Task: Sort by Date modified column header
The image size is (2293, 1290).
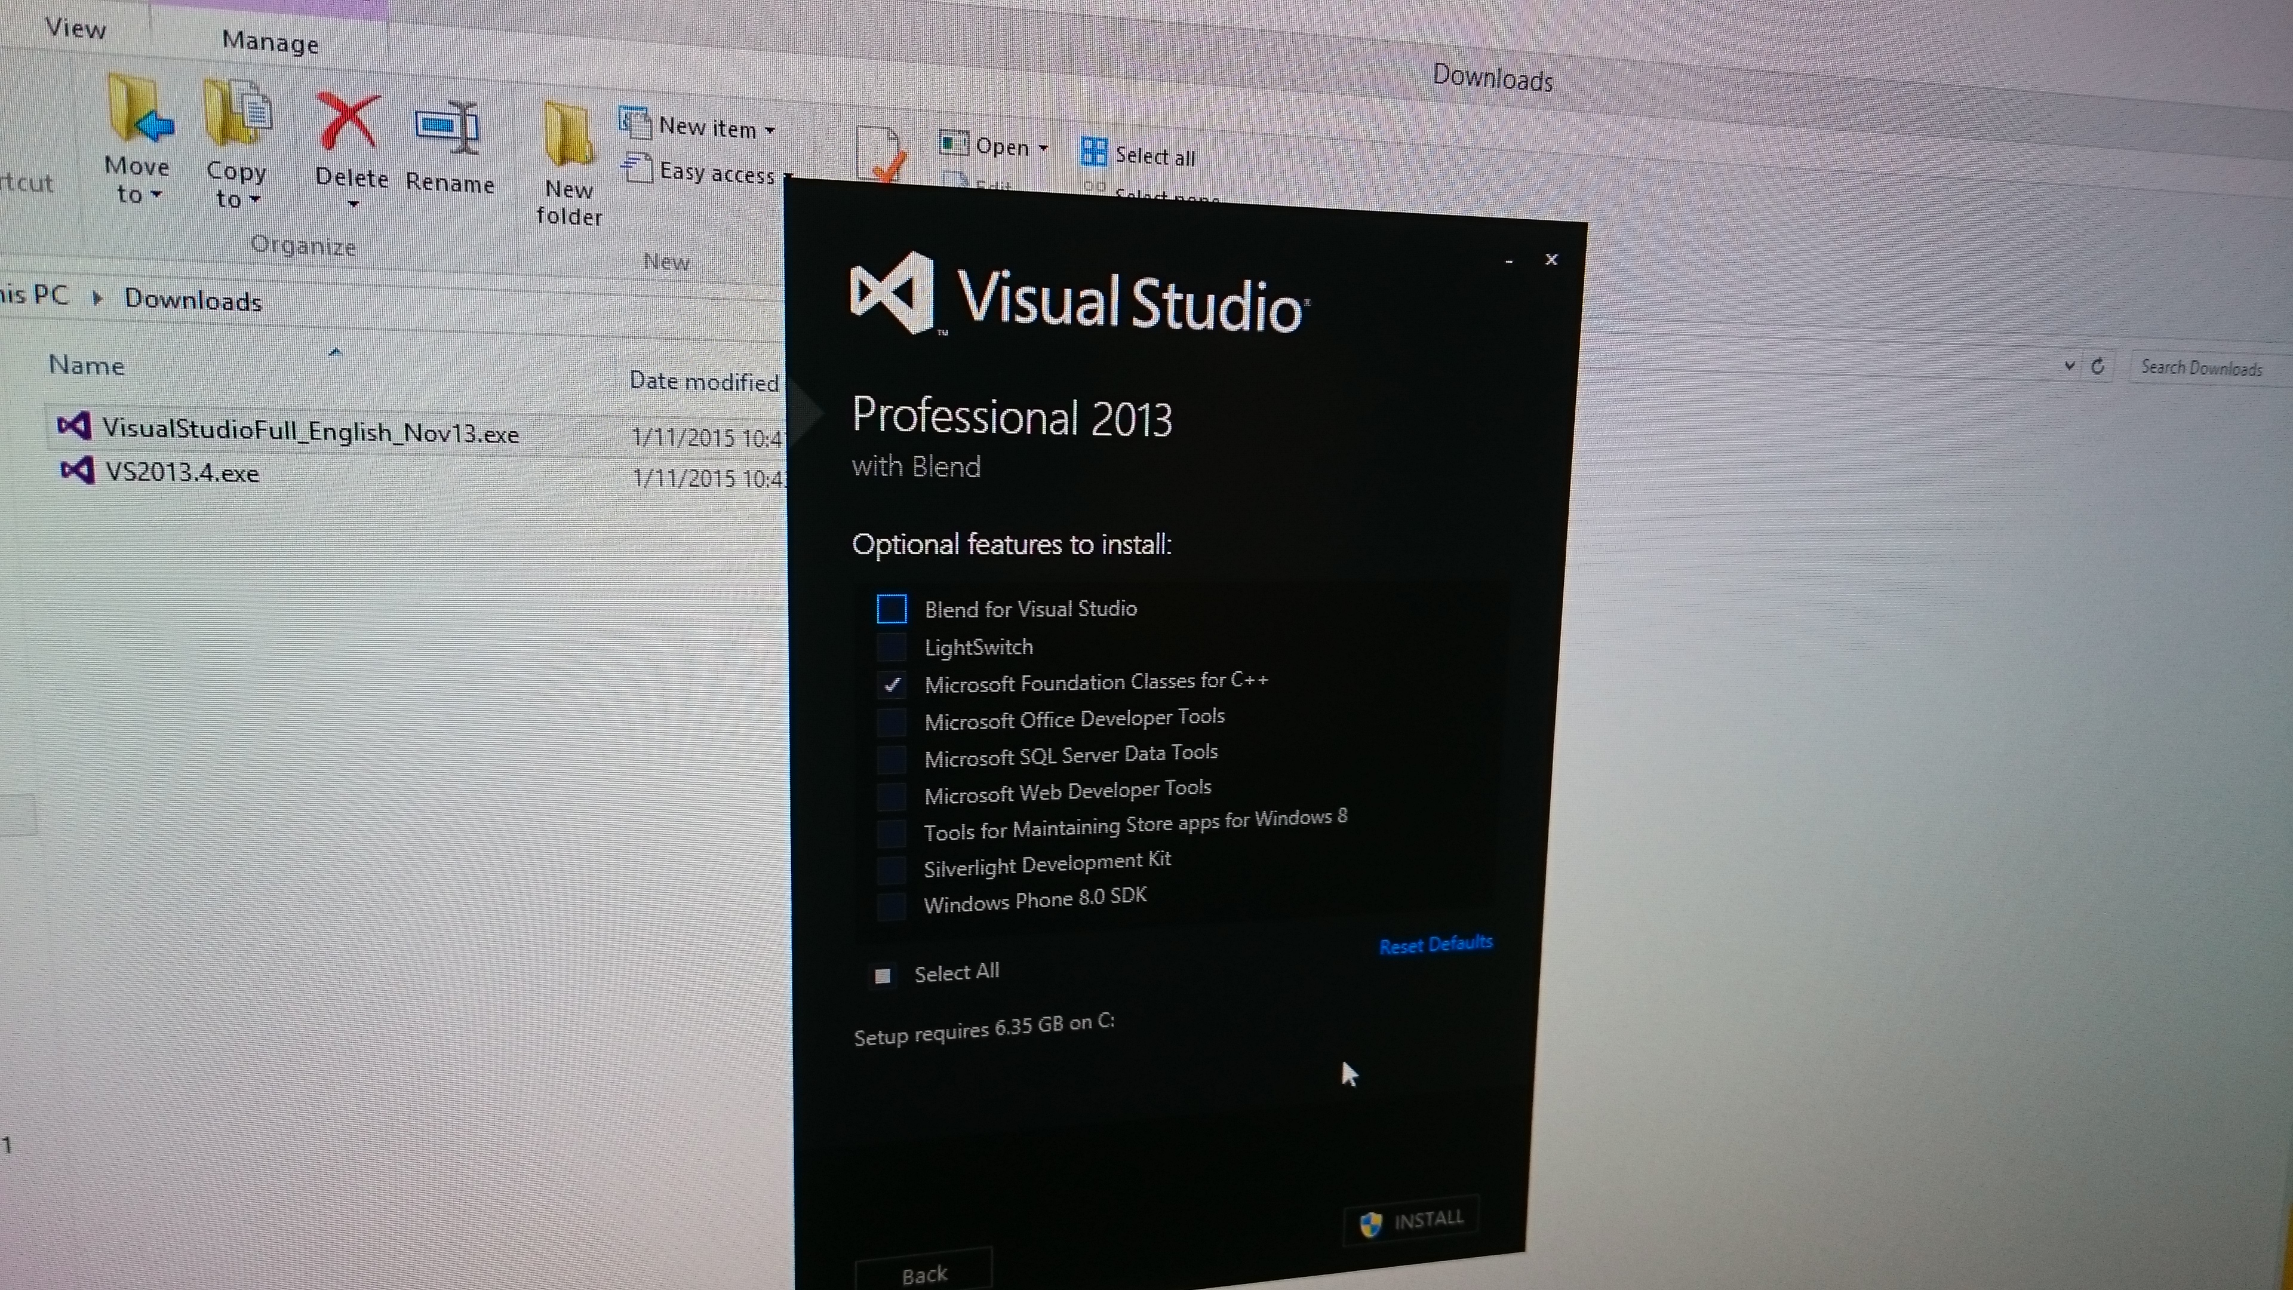Action: point(704,382)
